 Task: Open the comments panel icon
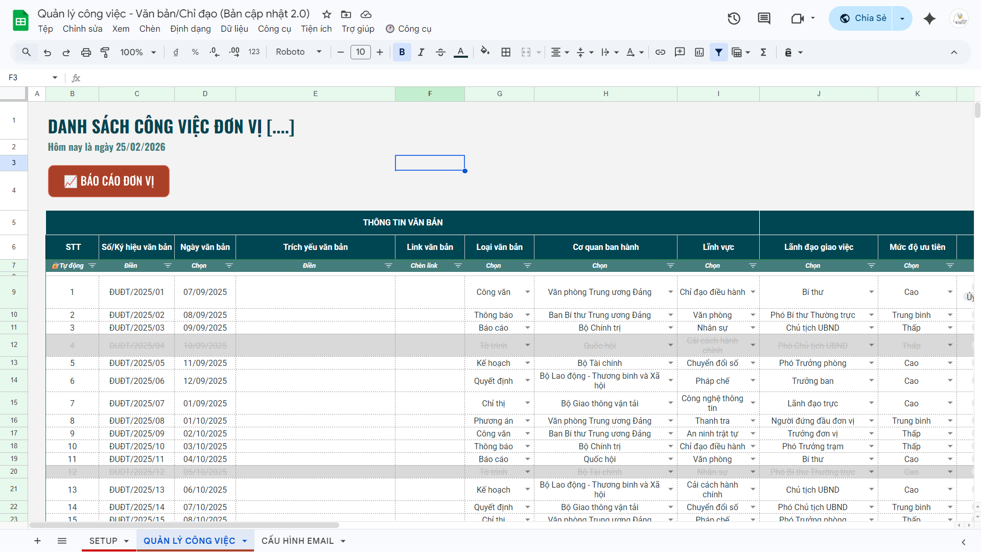coord(764,19)
